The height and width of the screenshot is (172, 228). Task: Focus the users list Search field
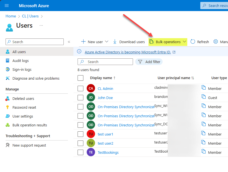tap(105, 62)
